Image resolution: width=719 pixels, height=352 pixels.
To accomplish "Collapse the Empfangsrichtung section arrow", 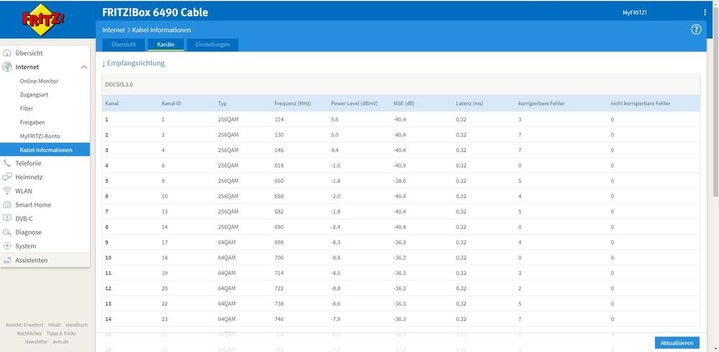I will (104, 63).
